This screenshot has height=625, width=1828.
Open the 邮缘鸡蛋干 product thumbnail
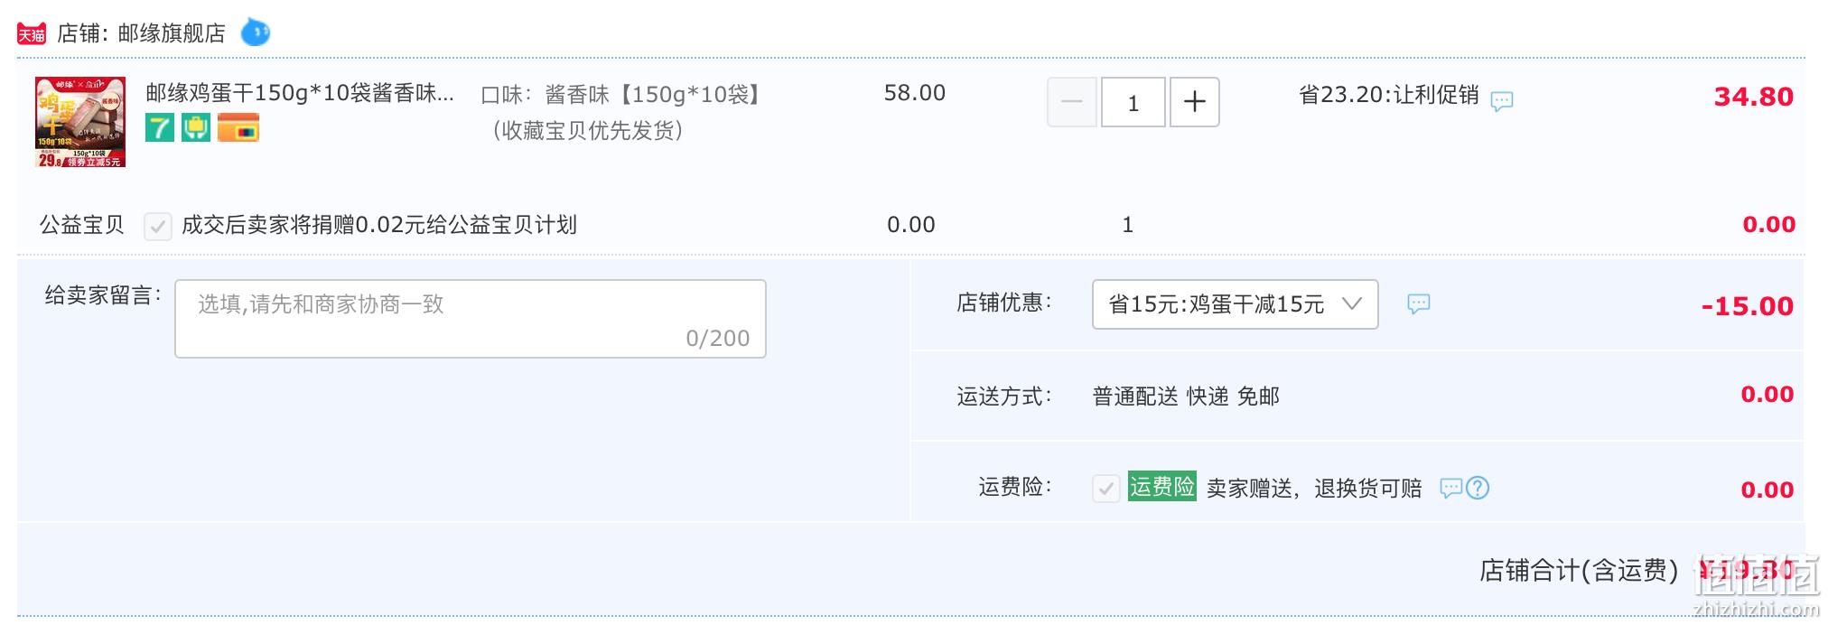click(x=80, y=122)
